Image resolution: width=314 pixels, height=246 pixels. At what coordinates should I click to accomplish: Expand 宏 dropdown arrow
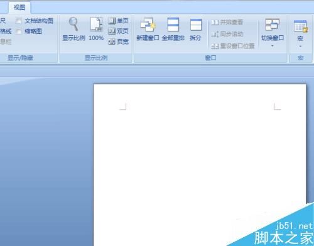(x=300, y=46)
